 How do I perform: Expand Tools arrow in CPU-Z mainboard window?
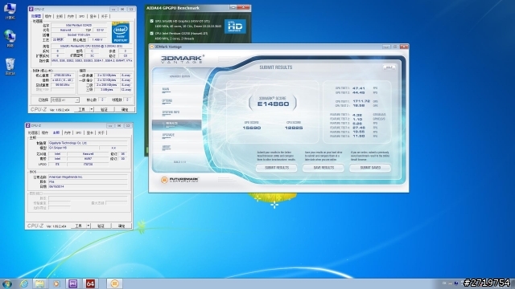(89, 226)
